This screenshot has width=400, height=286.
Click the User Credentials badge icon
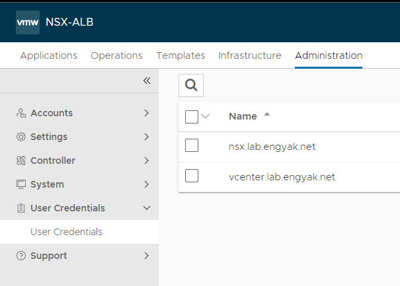coord(21,208)
